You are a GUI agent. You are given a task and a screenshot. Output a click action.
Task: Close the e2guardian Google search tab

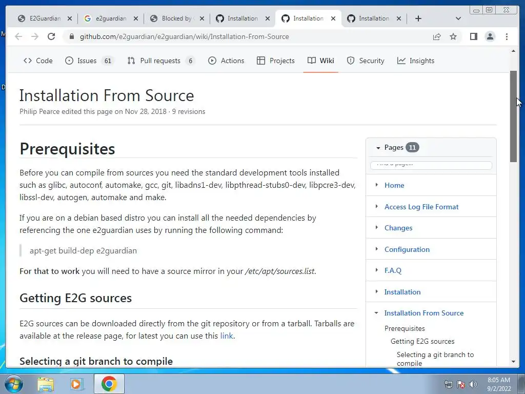pos(135,18)
